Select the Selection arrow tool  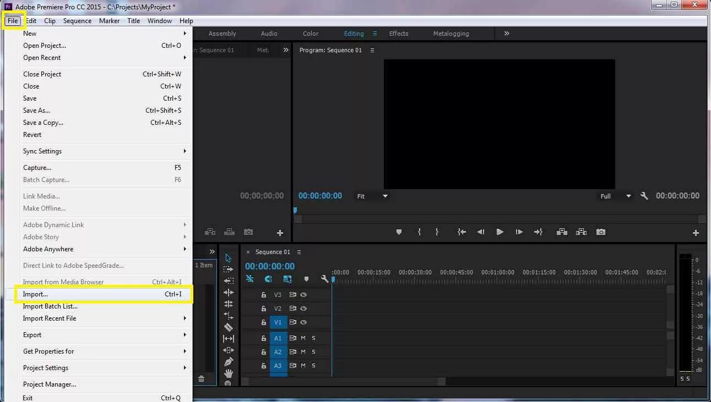228,258
